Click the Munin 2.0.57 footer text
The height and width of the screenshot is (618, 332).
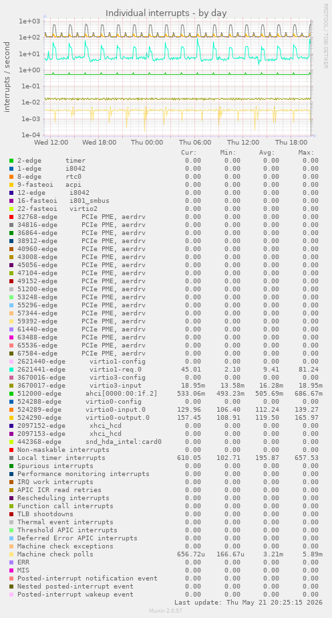pyautogui.click(x=165, y=611)
